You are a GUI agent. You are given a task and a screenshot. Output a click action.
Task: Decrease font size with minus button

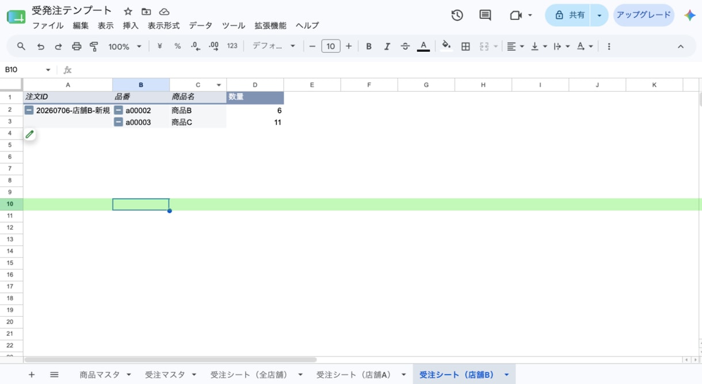click(312, 46)
